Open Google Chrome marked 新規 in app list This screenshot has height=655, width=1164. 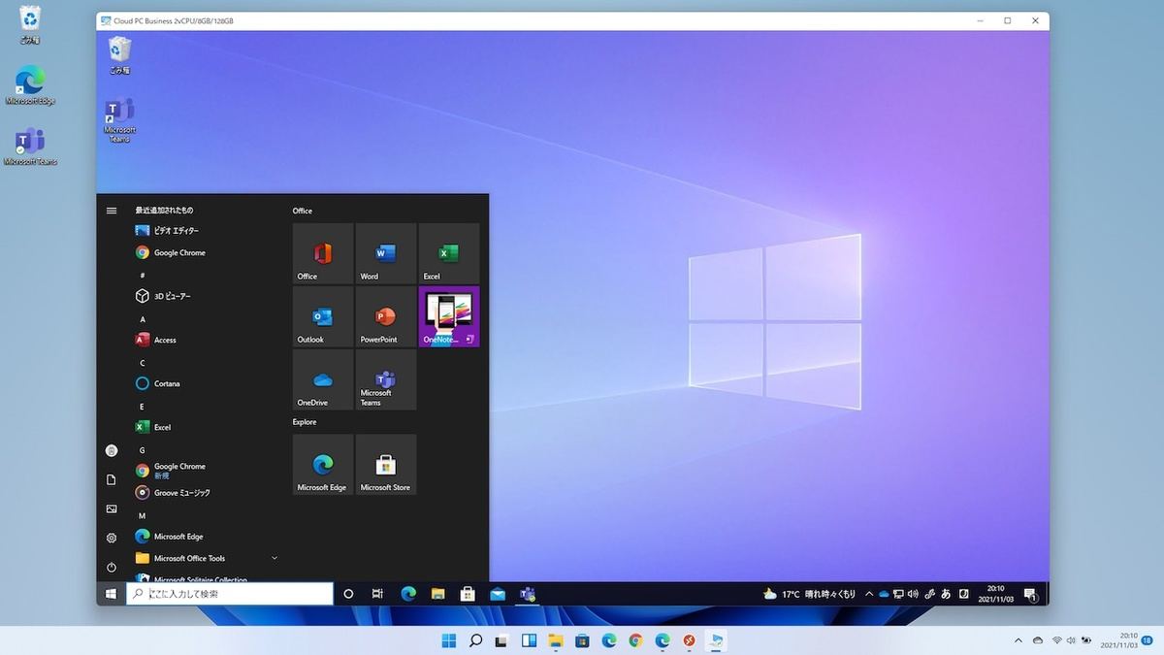[x=209, y=471]
